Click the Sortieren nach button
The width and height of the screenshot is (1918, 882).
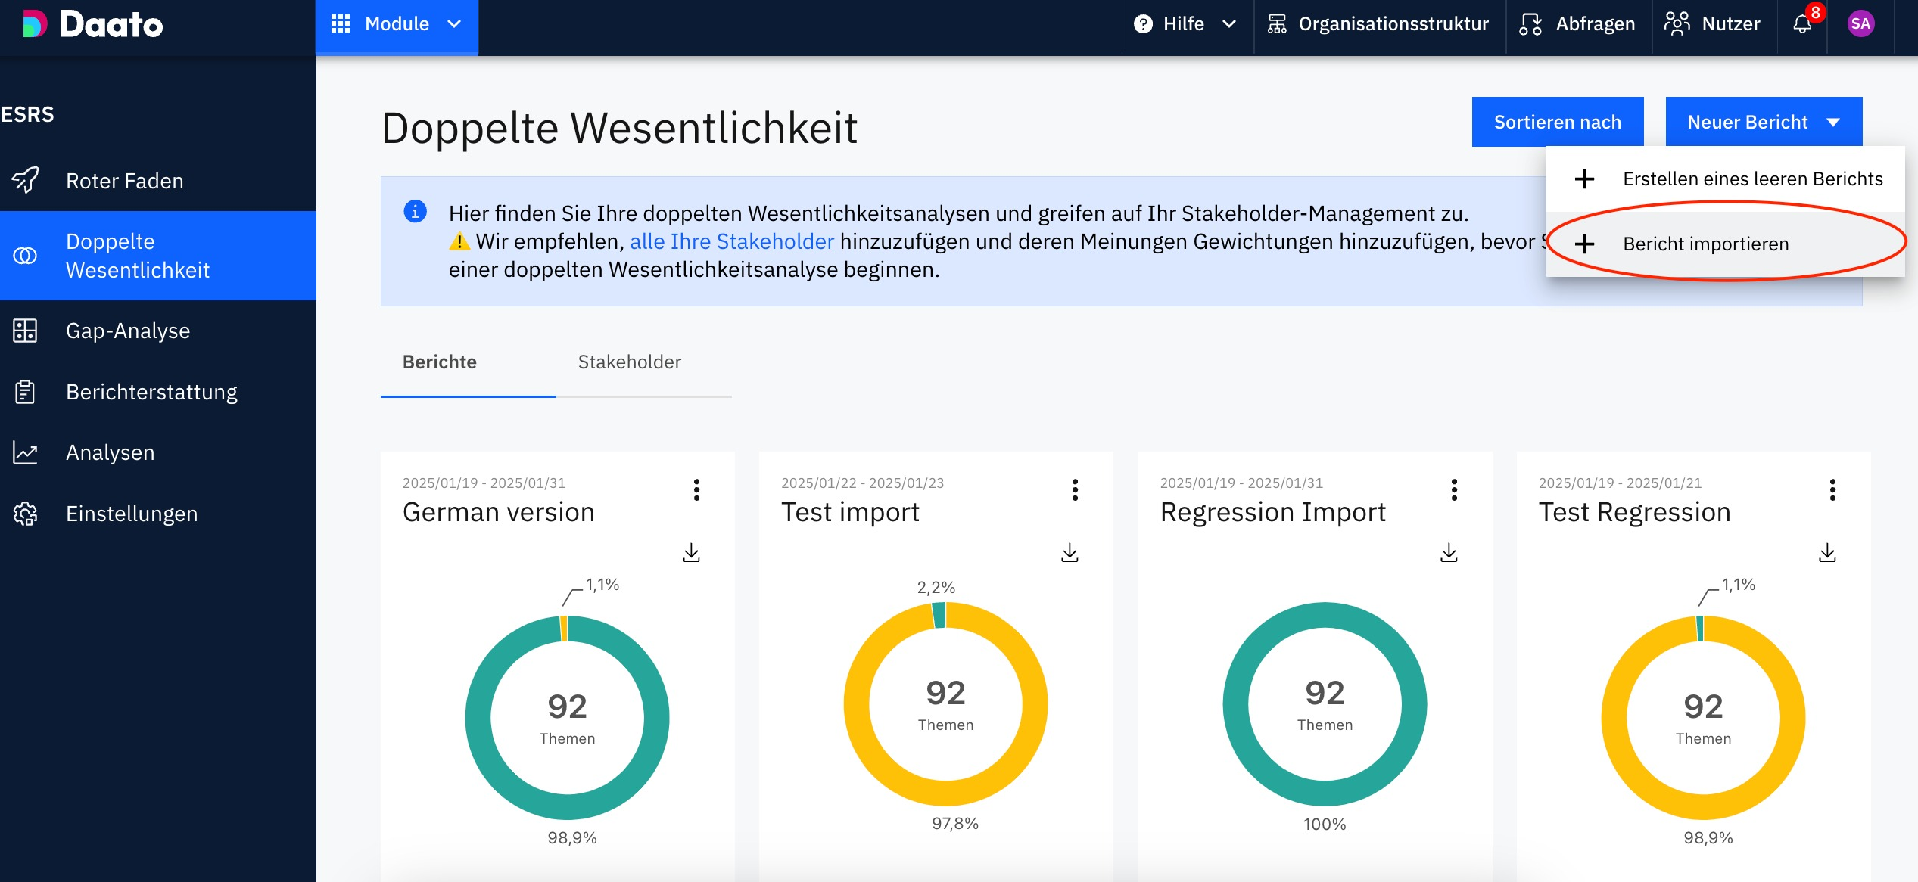coord(1557,122)
